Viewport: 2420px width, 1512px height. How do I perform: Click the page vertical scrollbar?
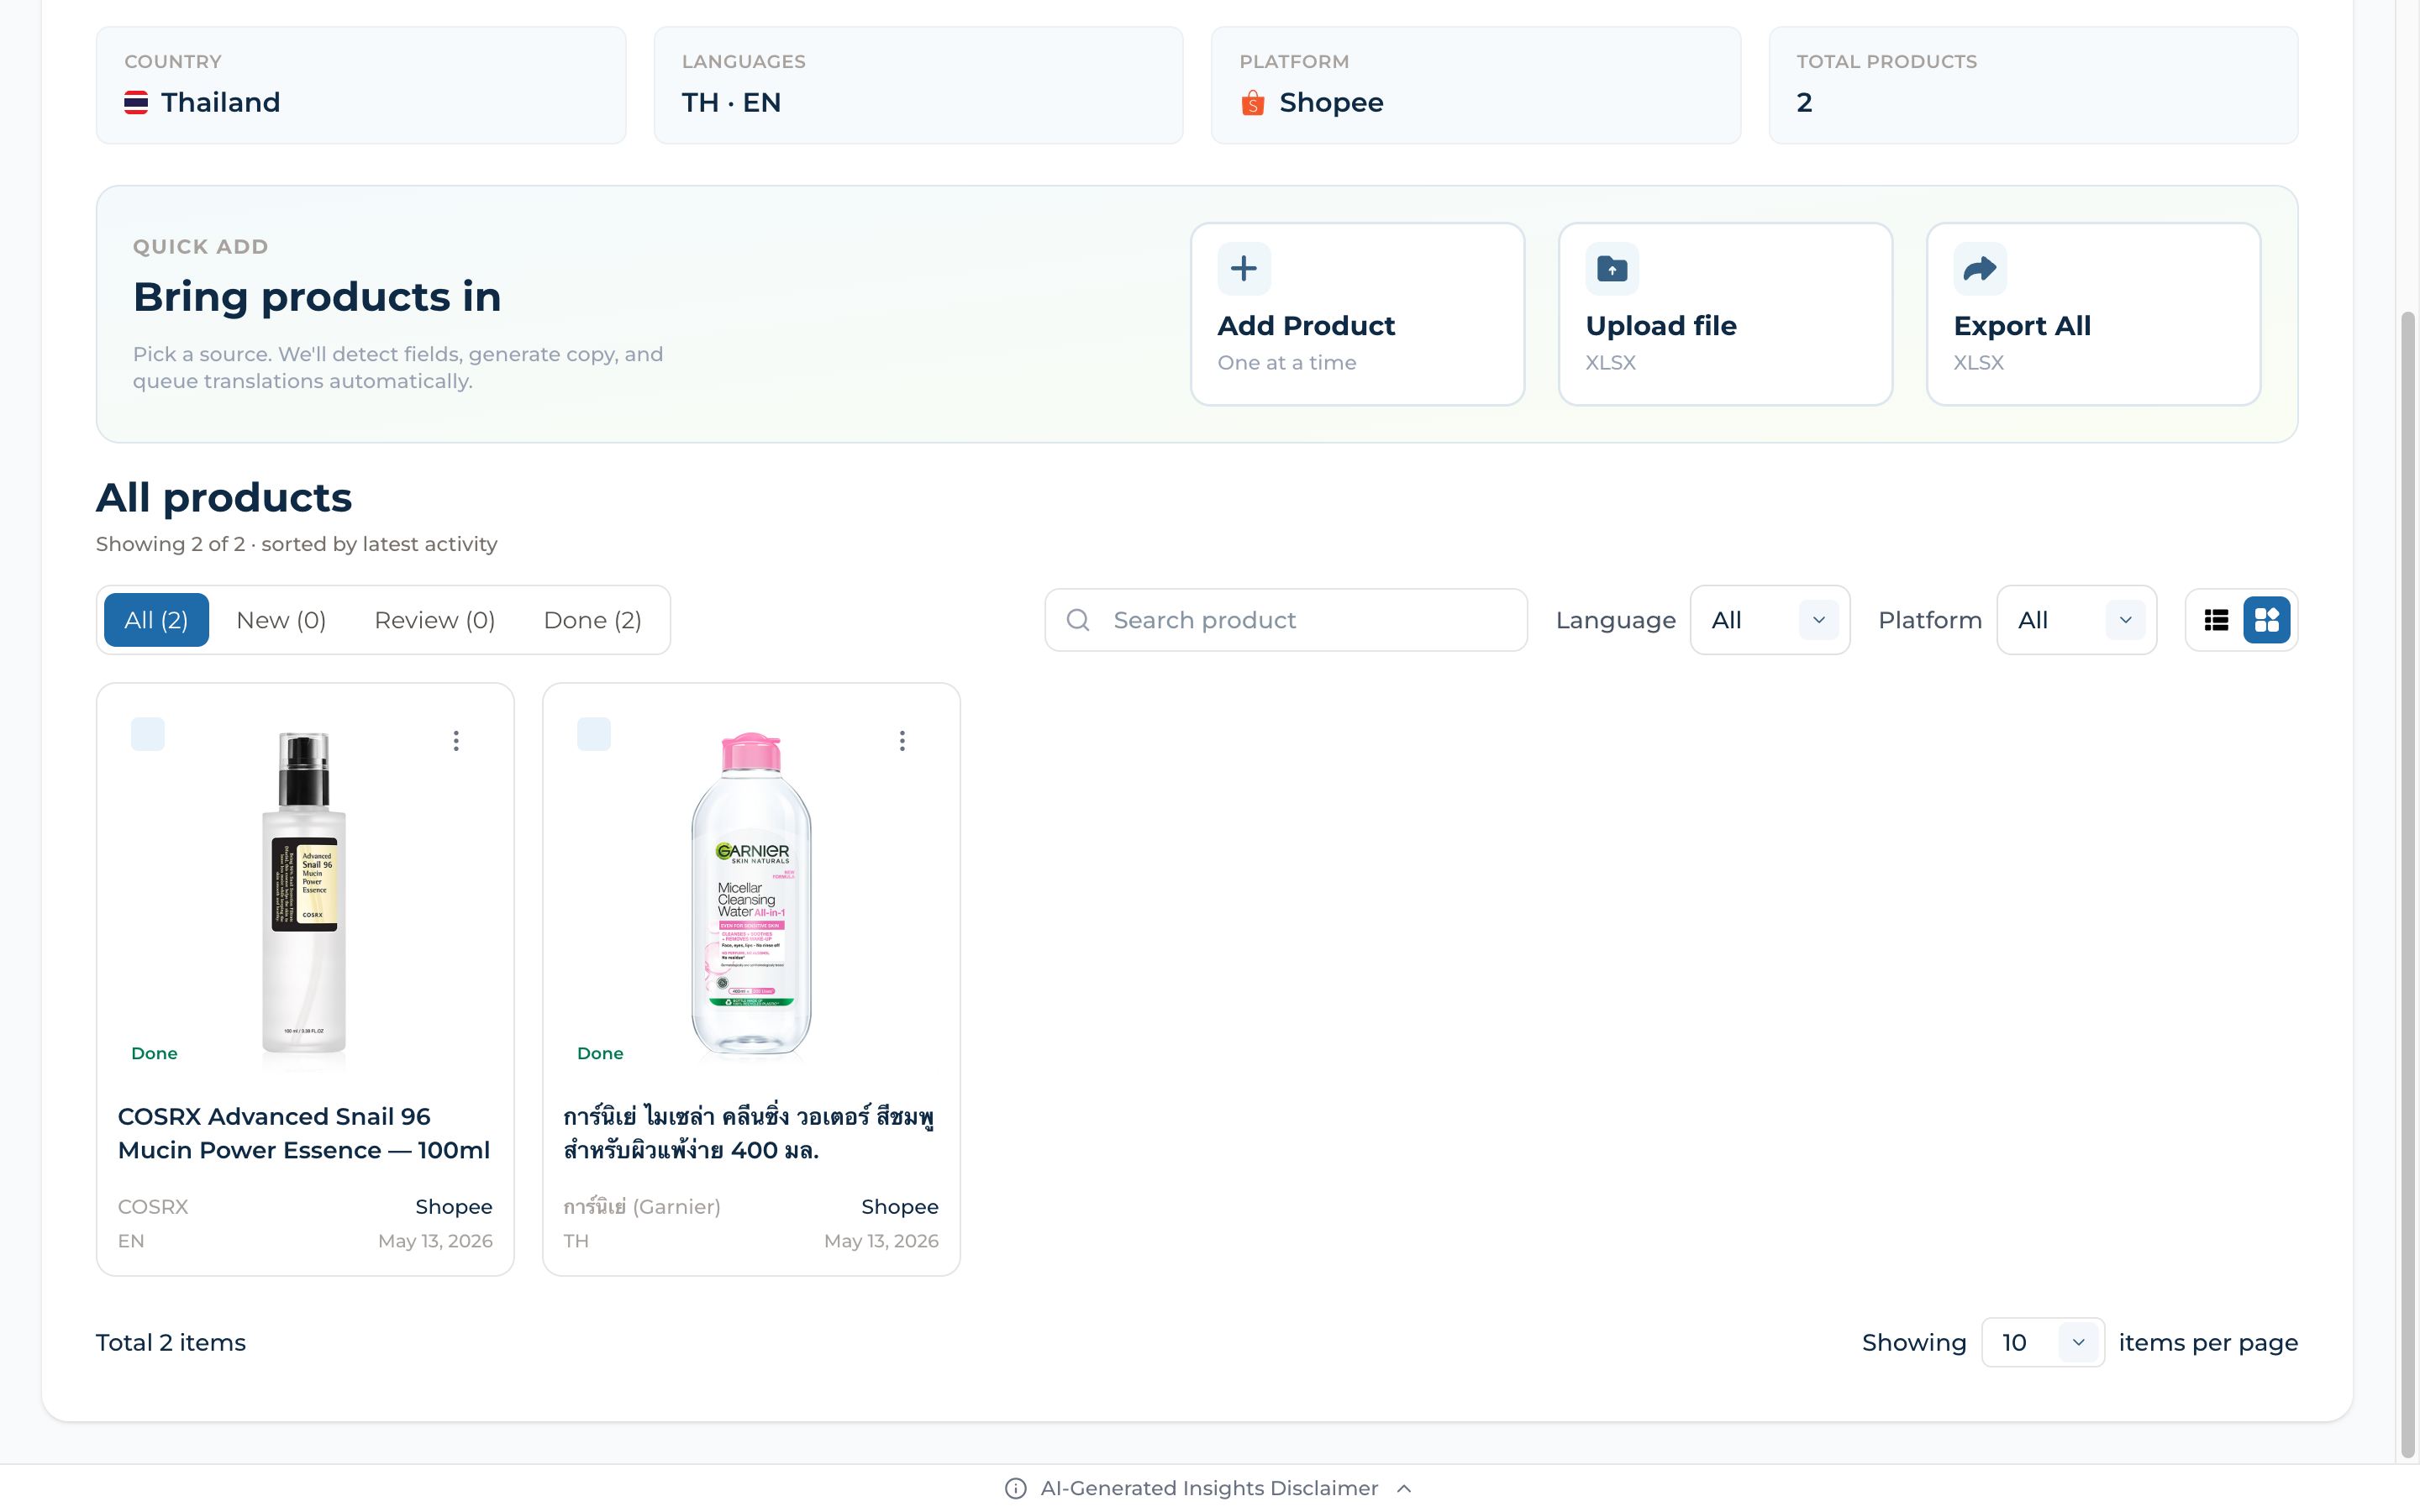pyautogui.click(x=2408, y=885)
